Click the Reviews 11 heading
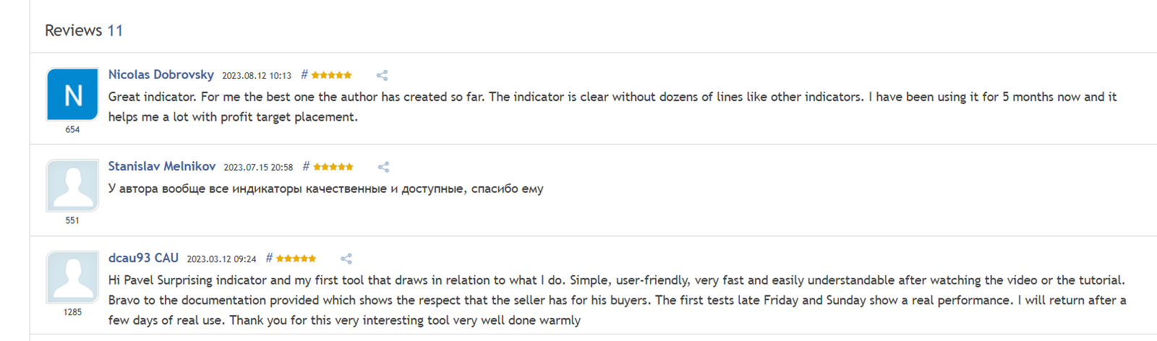1157x341 pixels. [84, 30]
